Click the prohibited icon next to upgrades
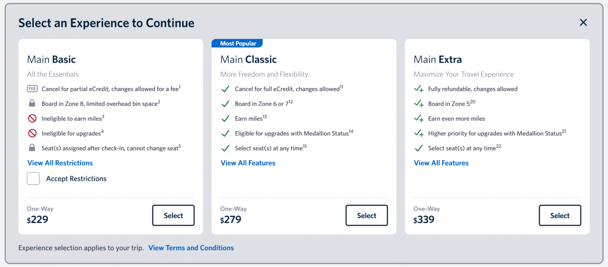The height and width of the screenshot is (267, 608). pyautogui.click(x=32, y=133)
